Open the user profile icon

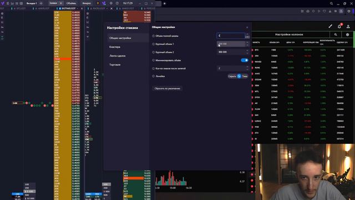pos(348,27)
